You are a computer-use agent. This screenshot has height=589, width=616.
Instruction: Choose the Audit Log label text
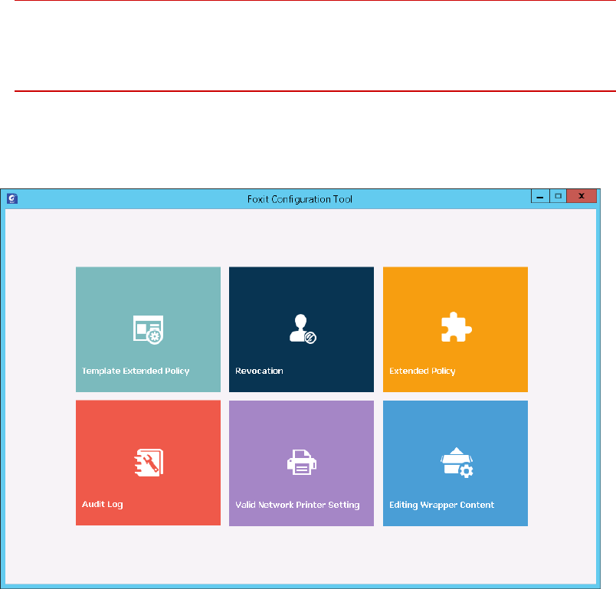102,505
